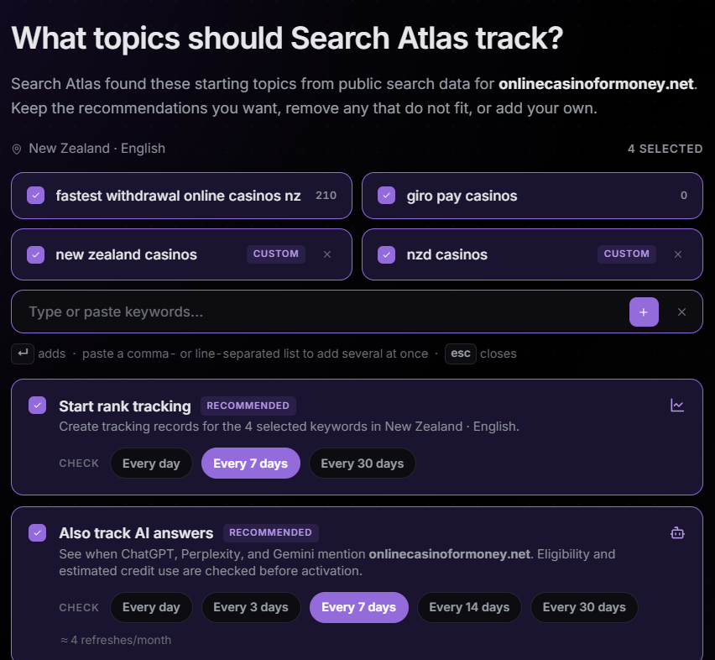Click the '210' volume on fastest withdrawal keyword

326,195
